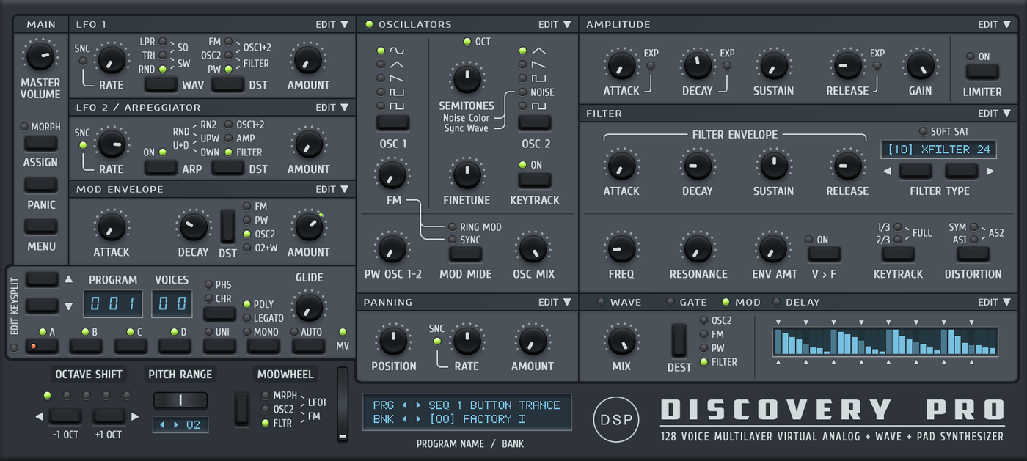The image size is (1027, 461).
Task: Toggle the V > F ON button
Action: pos(824,254)
